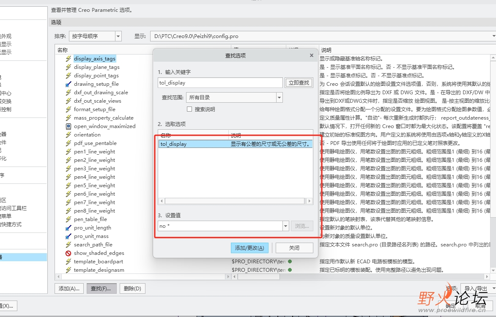The width and height of the screenshot is (496, 317).
Task: Click lightning icon beside dxf_out_drawing_scale
Action: (69, 92)
